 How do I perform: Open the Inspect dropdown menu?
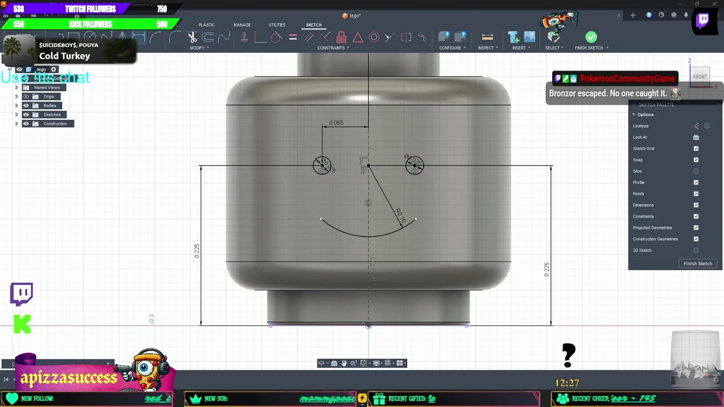[x=488, y=48]
